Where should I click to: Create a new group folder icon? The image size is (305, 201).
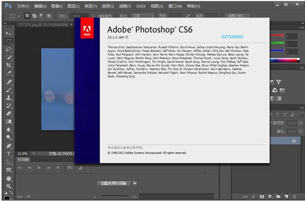click(x=279, y=196)
